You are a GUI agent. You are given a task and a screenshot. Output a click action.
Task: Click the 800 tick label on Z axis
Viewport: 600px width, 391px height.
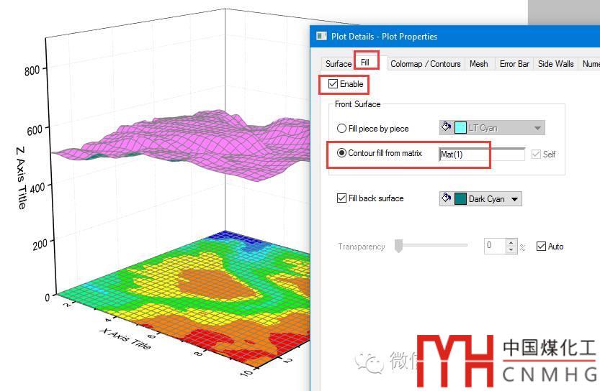(32, 70)
